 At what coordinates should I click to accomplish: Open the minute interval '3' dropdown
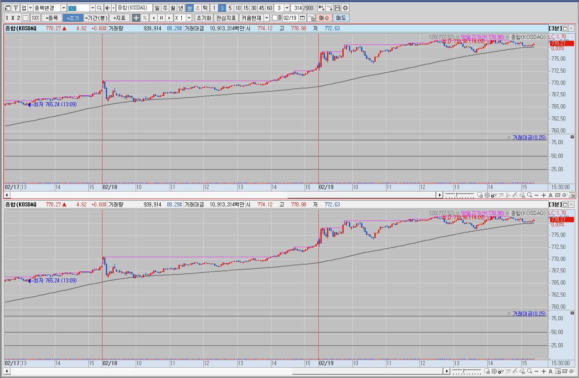(x=287, y=8)
